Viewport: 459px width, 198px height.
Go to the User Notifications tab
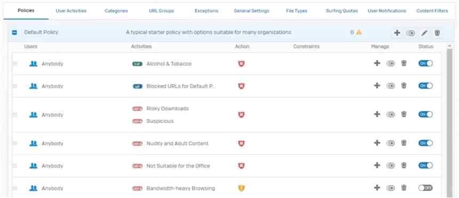pyautogui.click(x=386, y=11)
